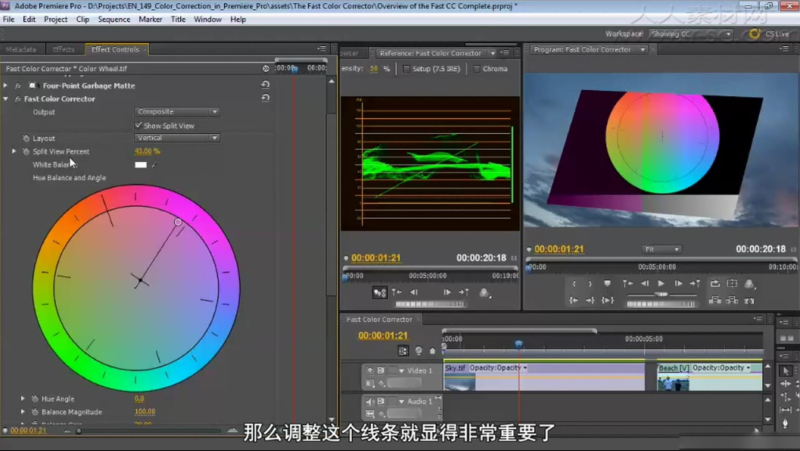Switch to the Metadata tab
800x451 pixels.
pyautogui.click(x=21, y=49)
